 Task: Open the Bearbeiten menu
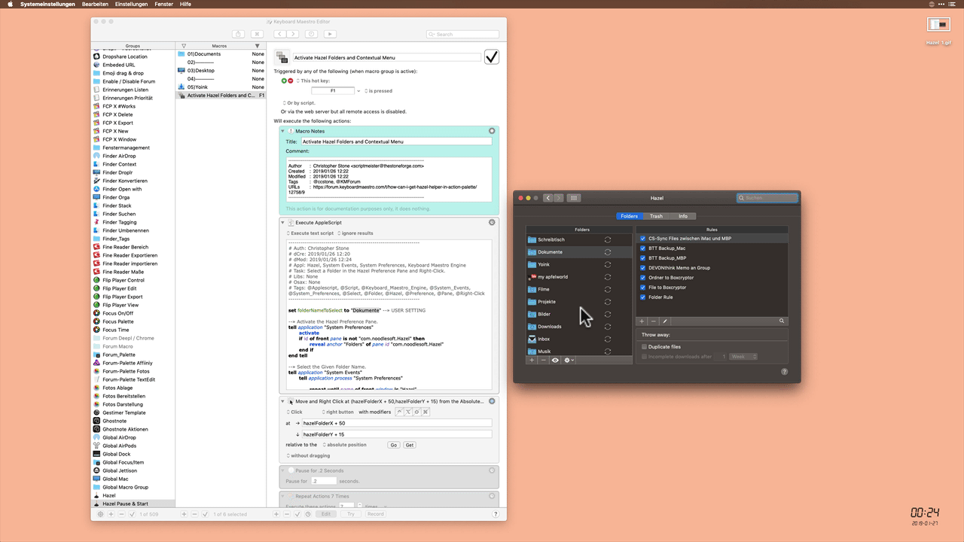click(95, 5)
